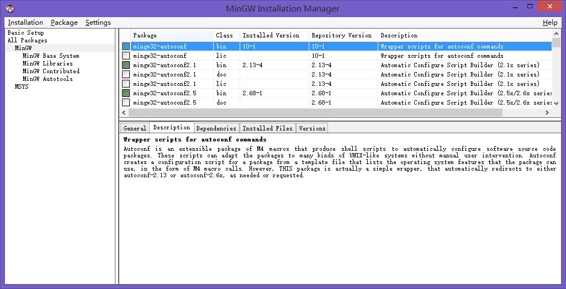Click repository version 10-1 in lic row
Viewport: 566px width, 289px height.
[x=318, y=56]
